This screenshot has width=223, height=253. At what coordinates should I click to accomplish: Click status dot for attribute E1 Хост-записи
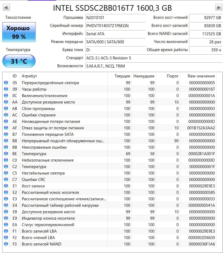tap(6, 186)
